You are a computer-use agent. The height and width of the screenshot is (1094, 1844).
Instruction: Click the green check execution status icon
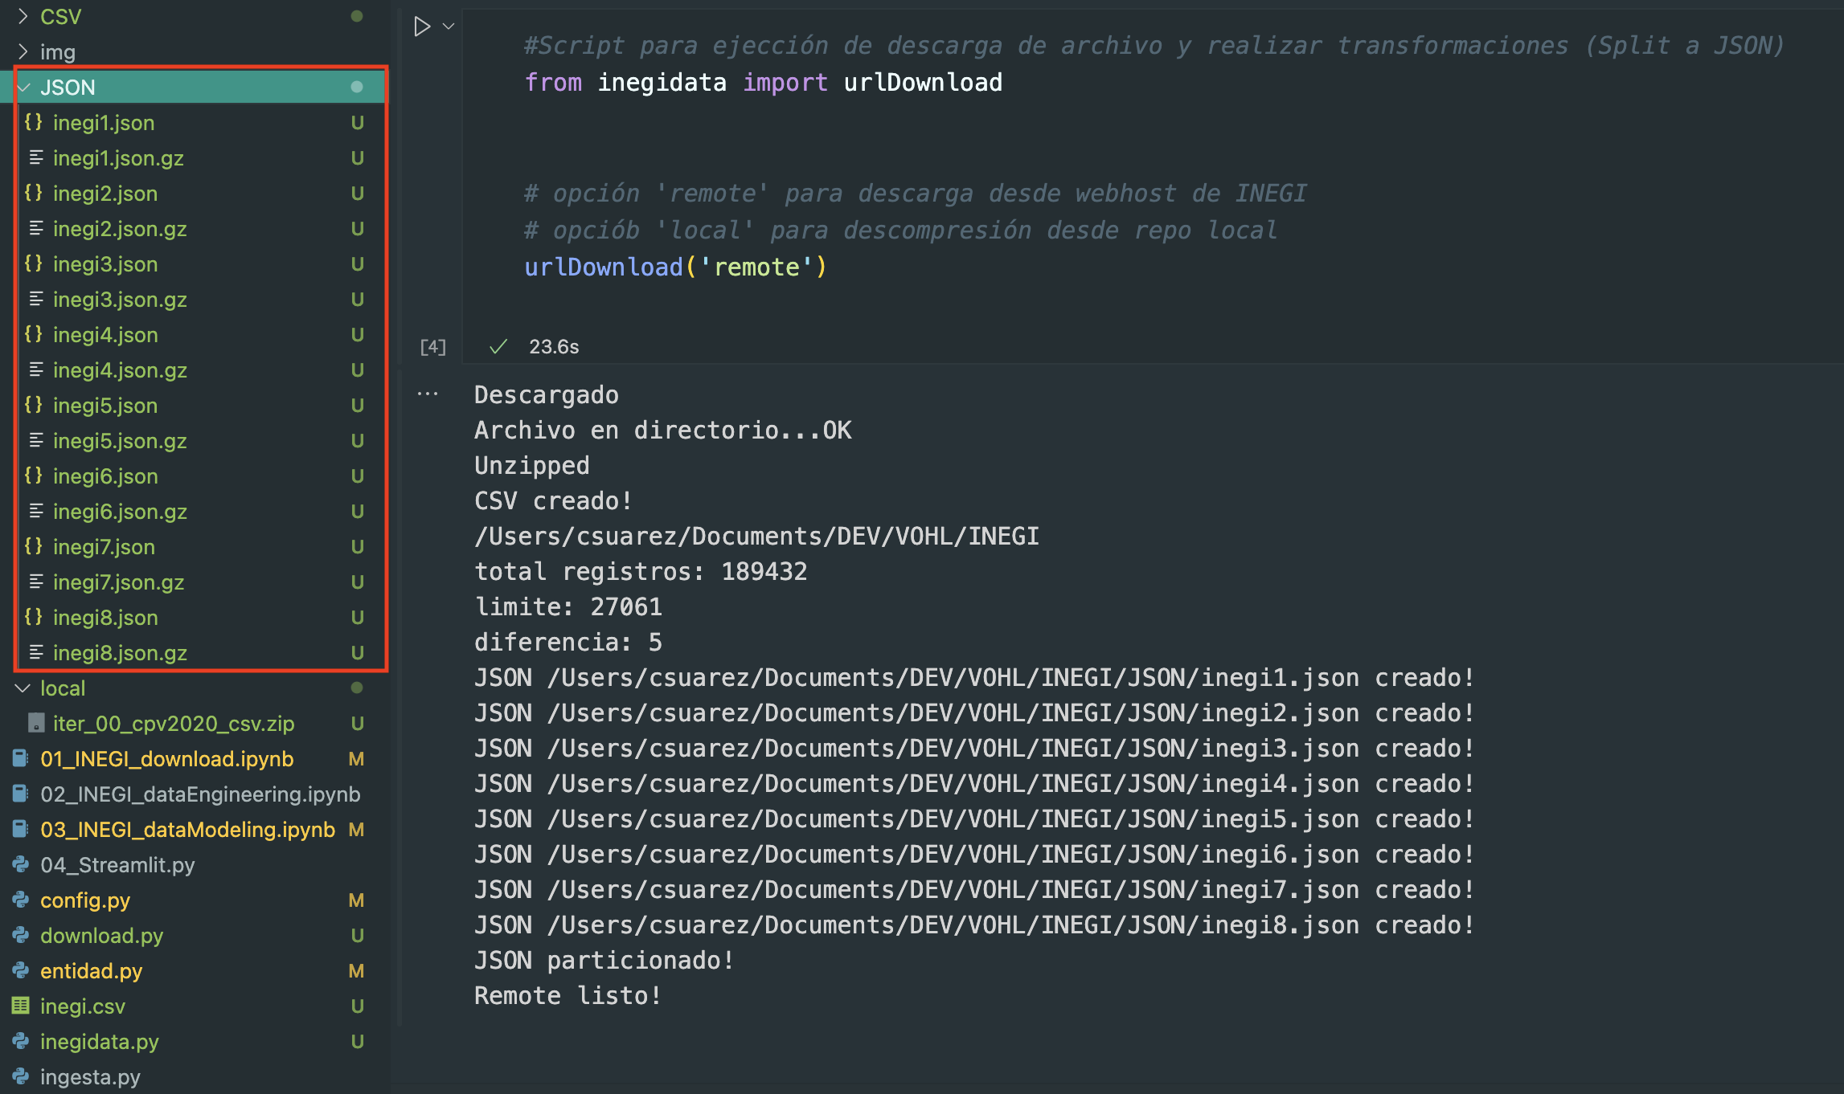tap(498, 346)
